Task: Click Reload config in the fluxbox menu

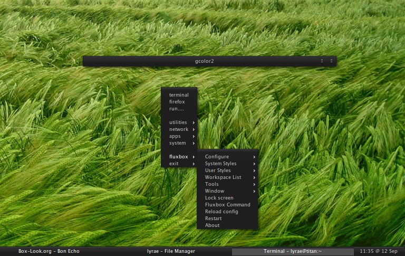Action: 228,212
